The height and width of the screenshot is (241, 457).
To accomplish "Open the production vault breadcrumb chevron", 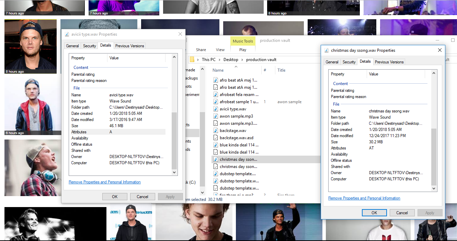I will coord(281,59).
